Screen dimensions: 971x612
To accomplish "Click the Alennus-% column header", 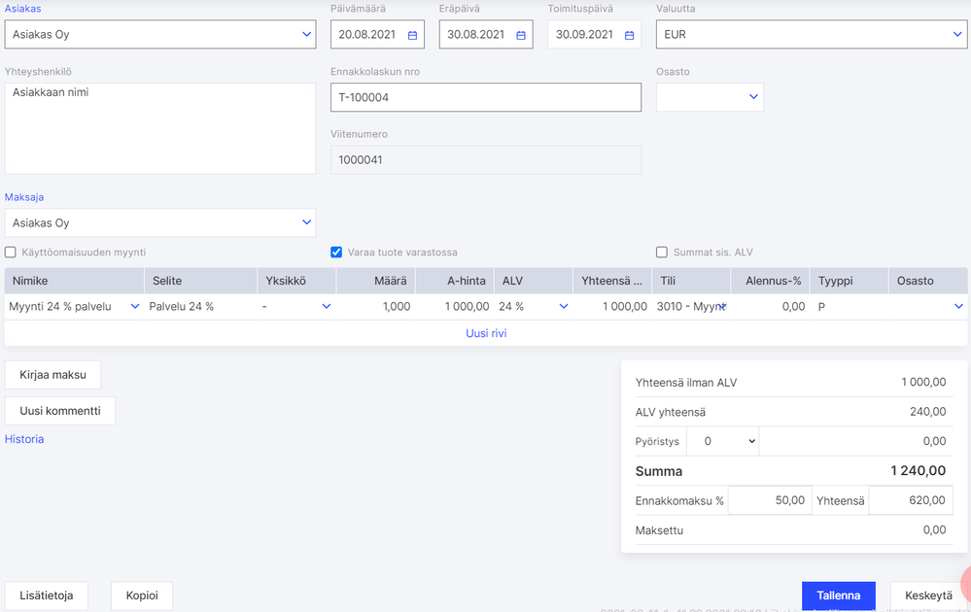I will pos(771,281).
